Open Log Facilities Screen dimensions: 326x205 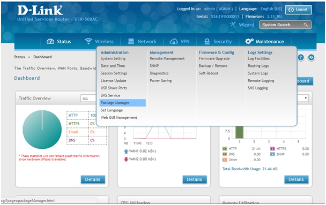tap(259, 58)
